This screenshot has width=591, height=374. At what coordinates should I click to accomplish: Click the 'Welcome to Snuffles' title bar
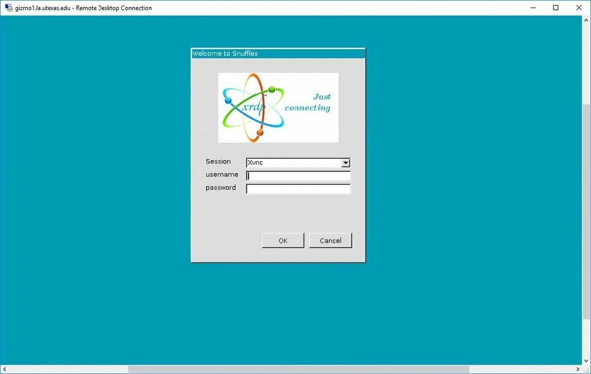click(x=278, y=53)
